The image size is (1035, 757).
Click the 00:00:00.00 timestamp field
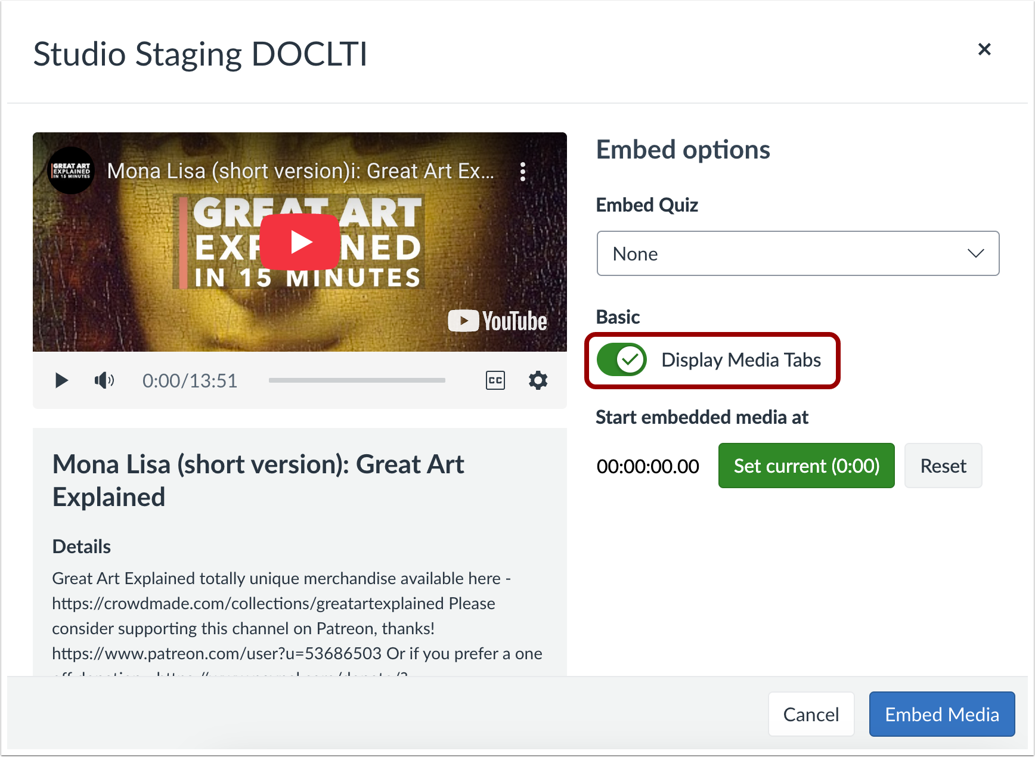647,466
